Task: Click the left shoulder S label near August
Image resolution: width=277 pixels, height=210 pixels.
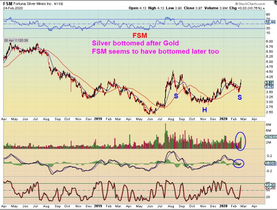Action: (176, 96)
